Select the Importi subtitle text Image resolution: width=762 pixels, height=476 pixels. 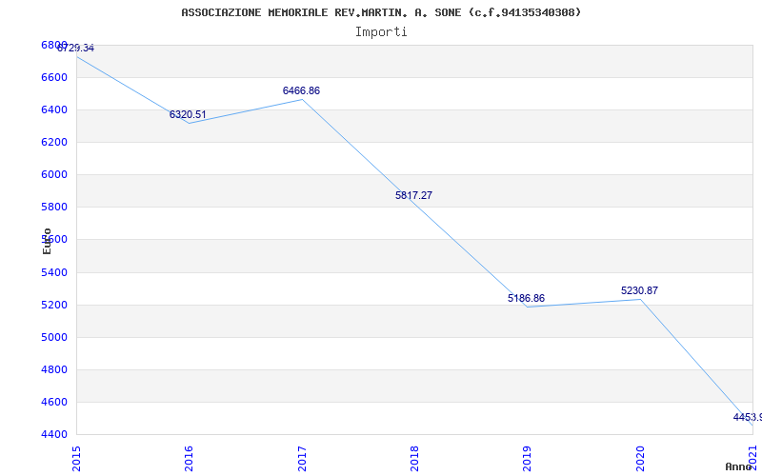click(381, 32)
